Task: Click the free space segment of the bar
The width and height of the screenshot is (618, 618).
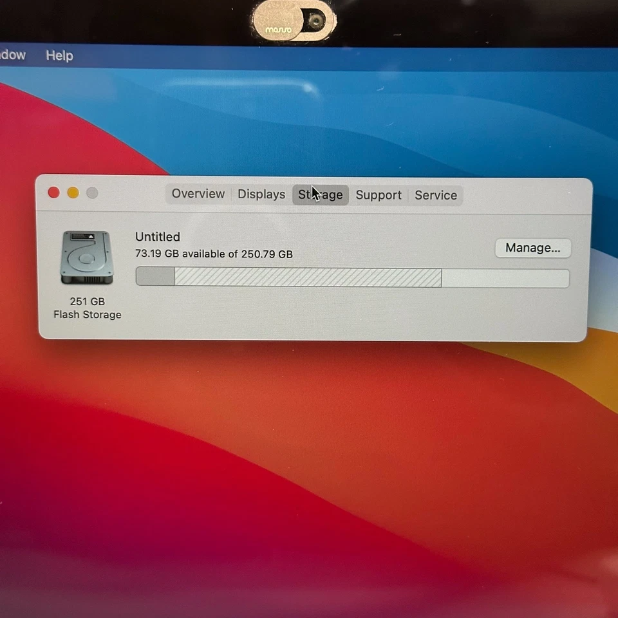Action: pos(509,277)
